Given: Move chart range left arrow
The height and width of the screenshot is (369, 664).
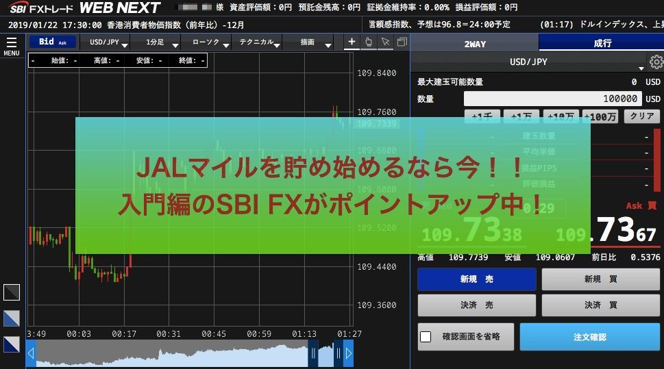Looking at the screenshot, I should [31, 353].
